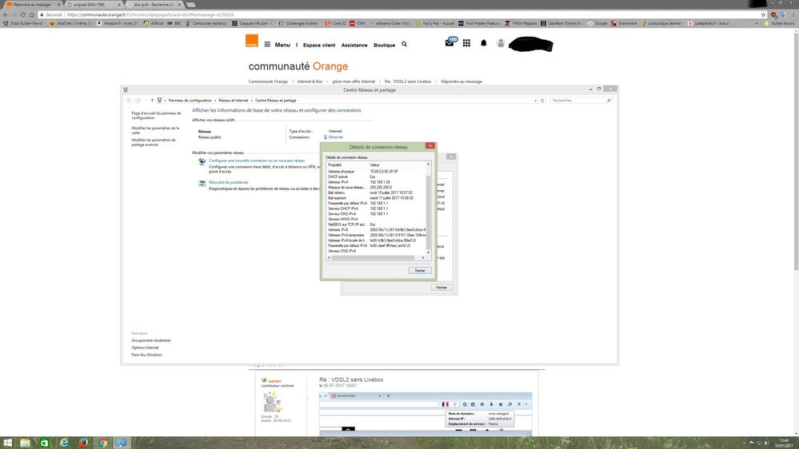Screen dimensions: 799x449
Task: Click the Re : VDSL2 sans Livebox breadcrumb
Action: click(408, 81)
